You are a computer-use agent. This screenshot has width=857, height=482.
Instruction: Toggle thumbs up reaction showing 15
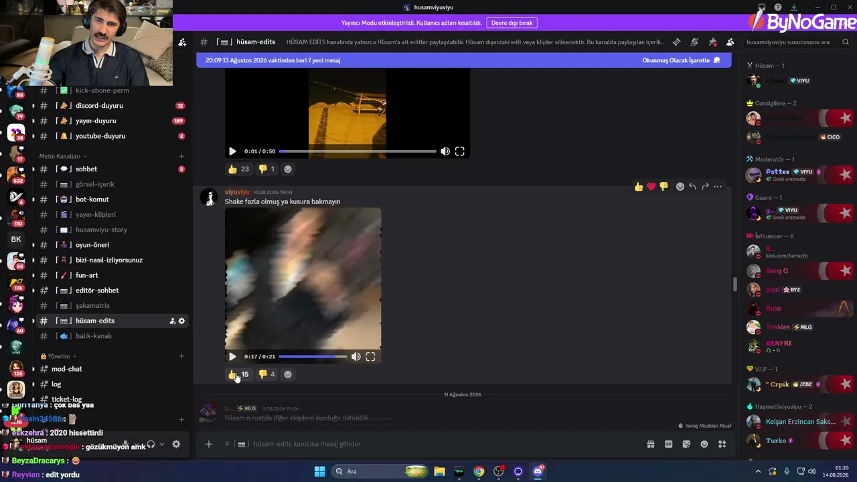pyautogui.click(x=239, y=374)
